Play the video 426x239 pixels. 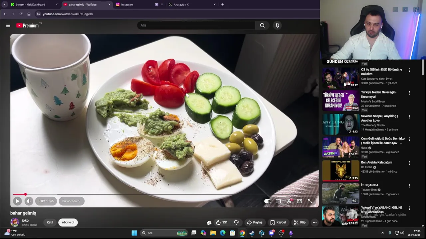(17, 201)
